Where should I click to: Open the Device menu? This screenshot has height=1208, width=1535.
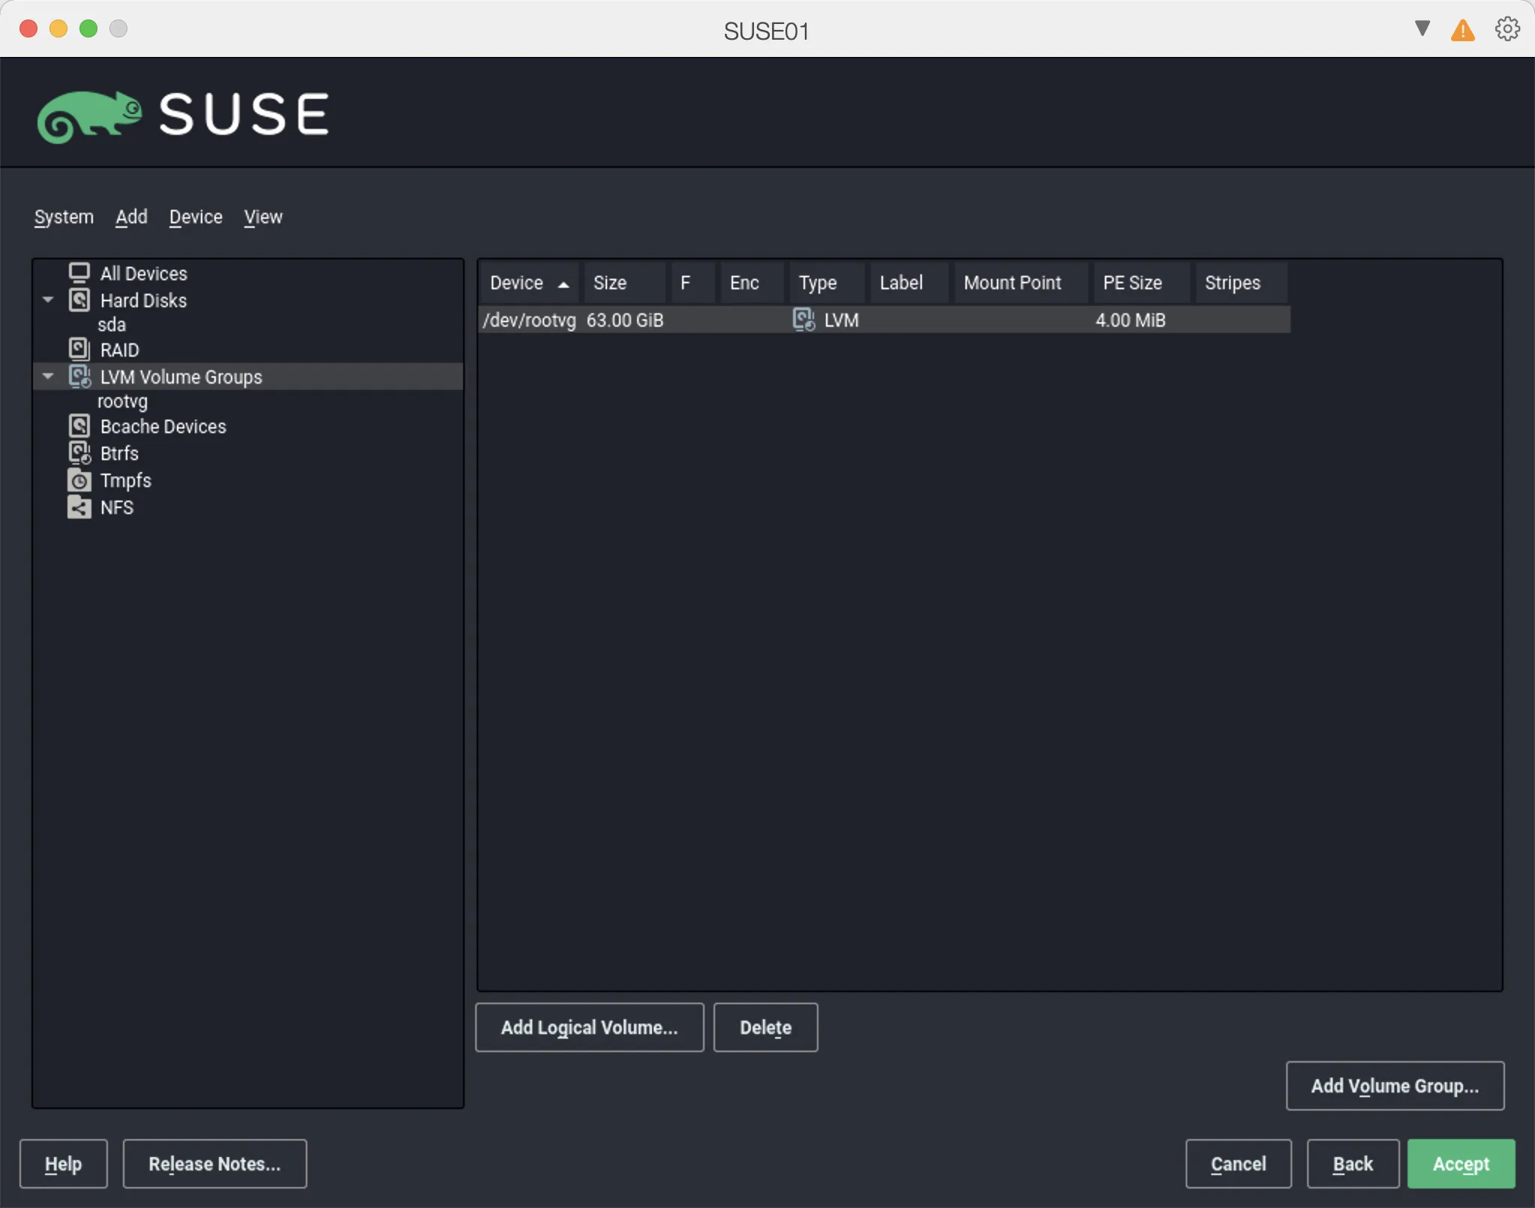point(195,217)
